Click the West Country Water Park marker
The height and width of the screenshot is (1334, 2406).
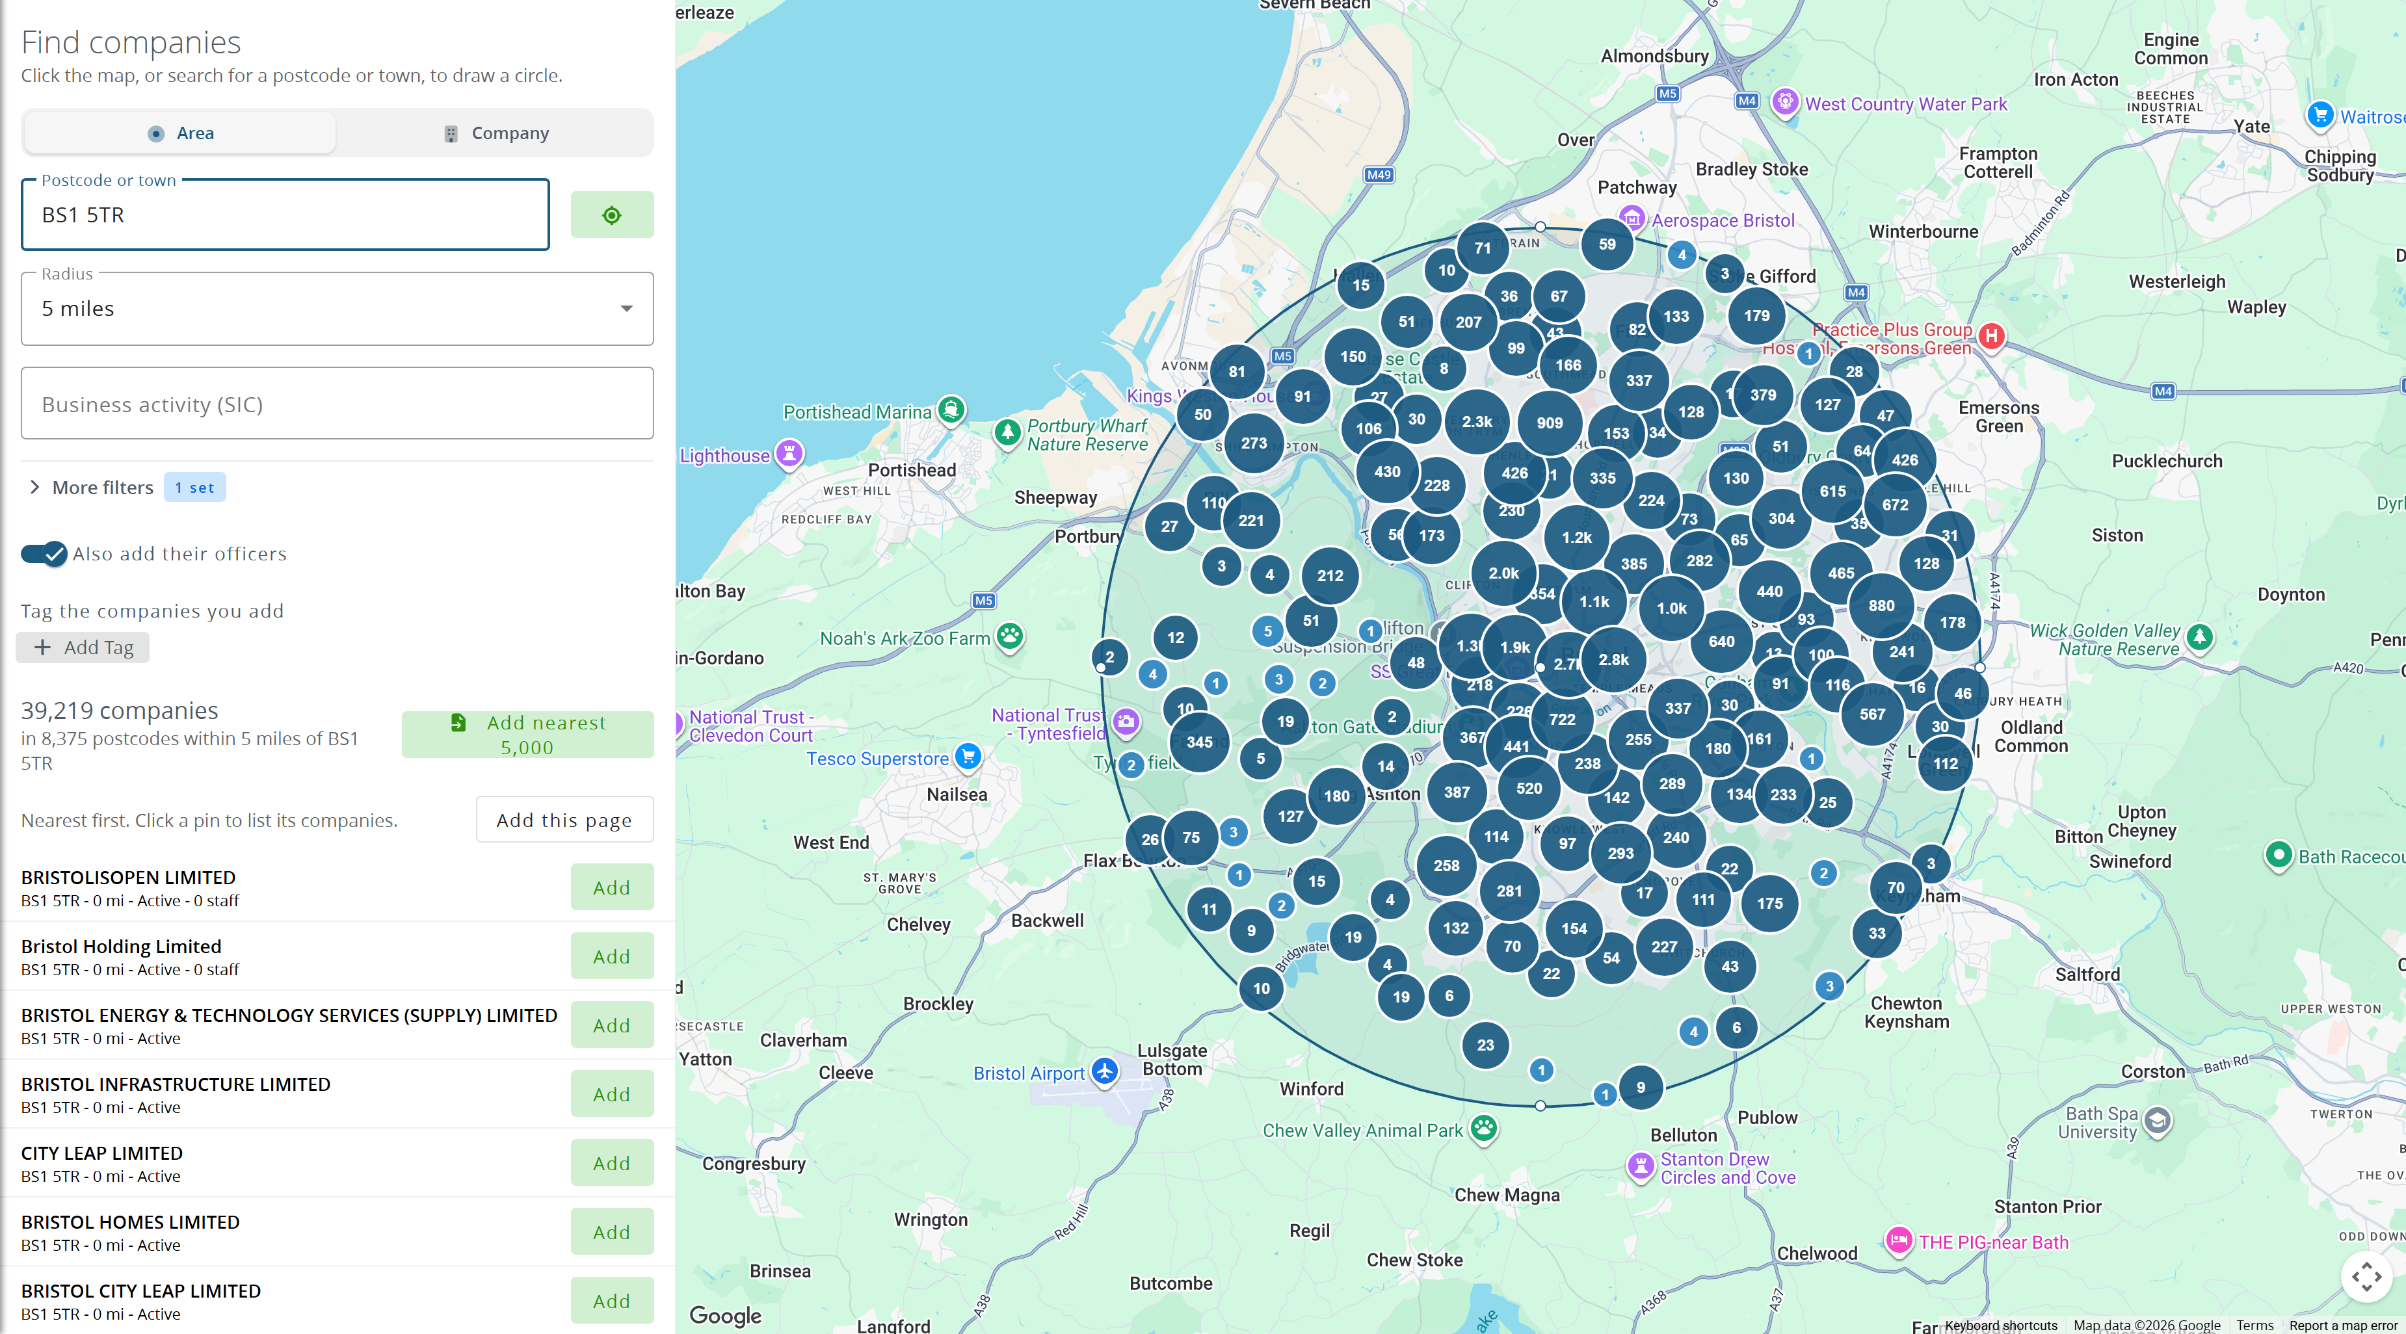(x=1785, y=102)
